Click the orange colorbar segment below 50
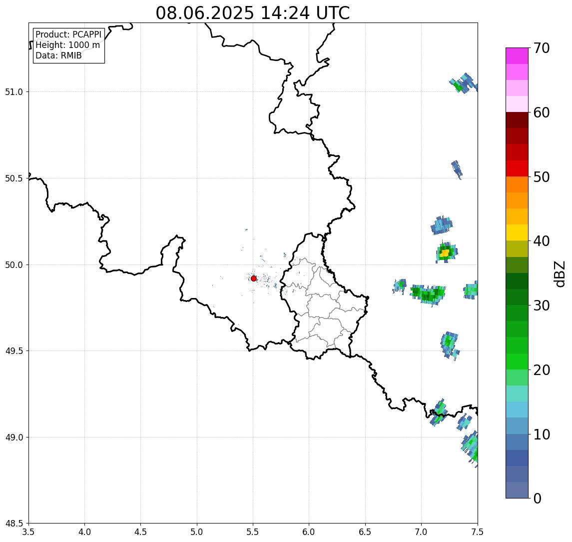 click(517, 185)
